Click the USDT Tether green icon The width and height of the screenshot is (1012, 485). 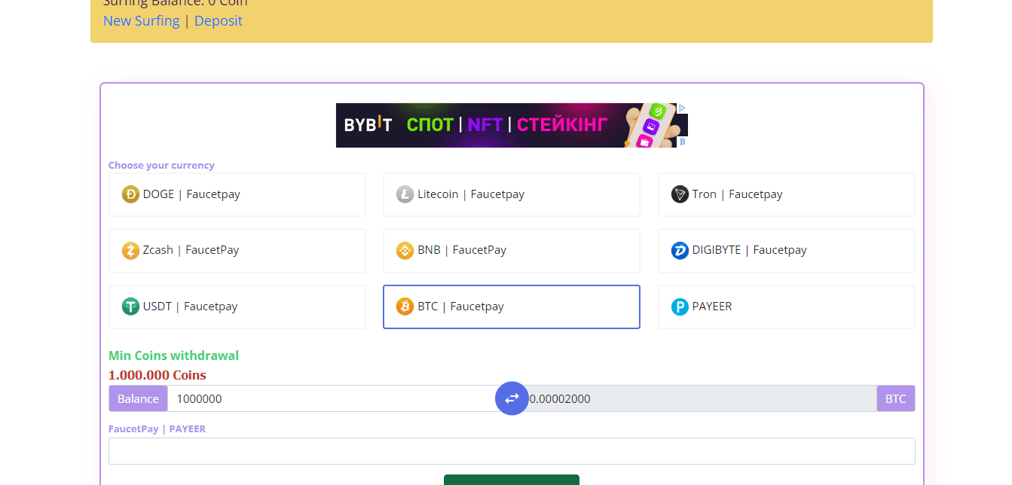[130, 307]
